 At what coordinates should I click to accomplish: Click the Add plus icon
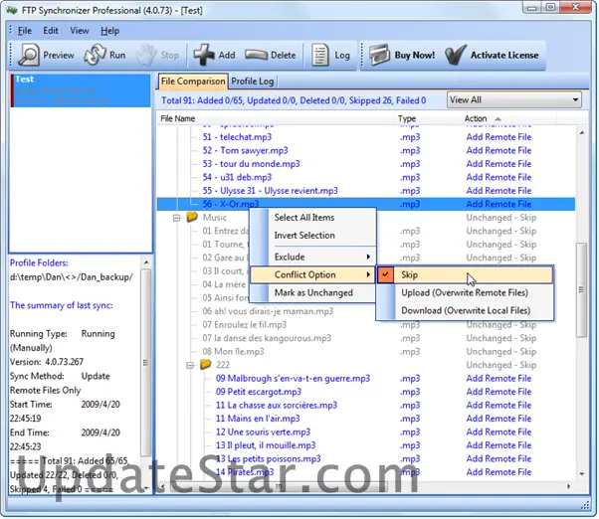(204, 55)
